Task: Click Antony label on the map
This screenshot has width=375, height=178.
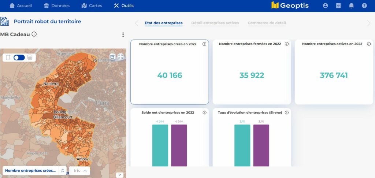Action: (x=82, y=159)
